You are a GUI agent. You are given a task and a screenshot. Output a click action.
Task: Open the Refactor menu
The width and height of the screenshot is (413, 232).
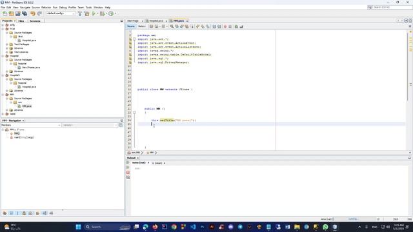[46, 7]
